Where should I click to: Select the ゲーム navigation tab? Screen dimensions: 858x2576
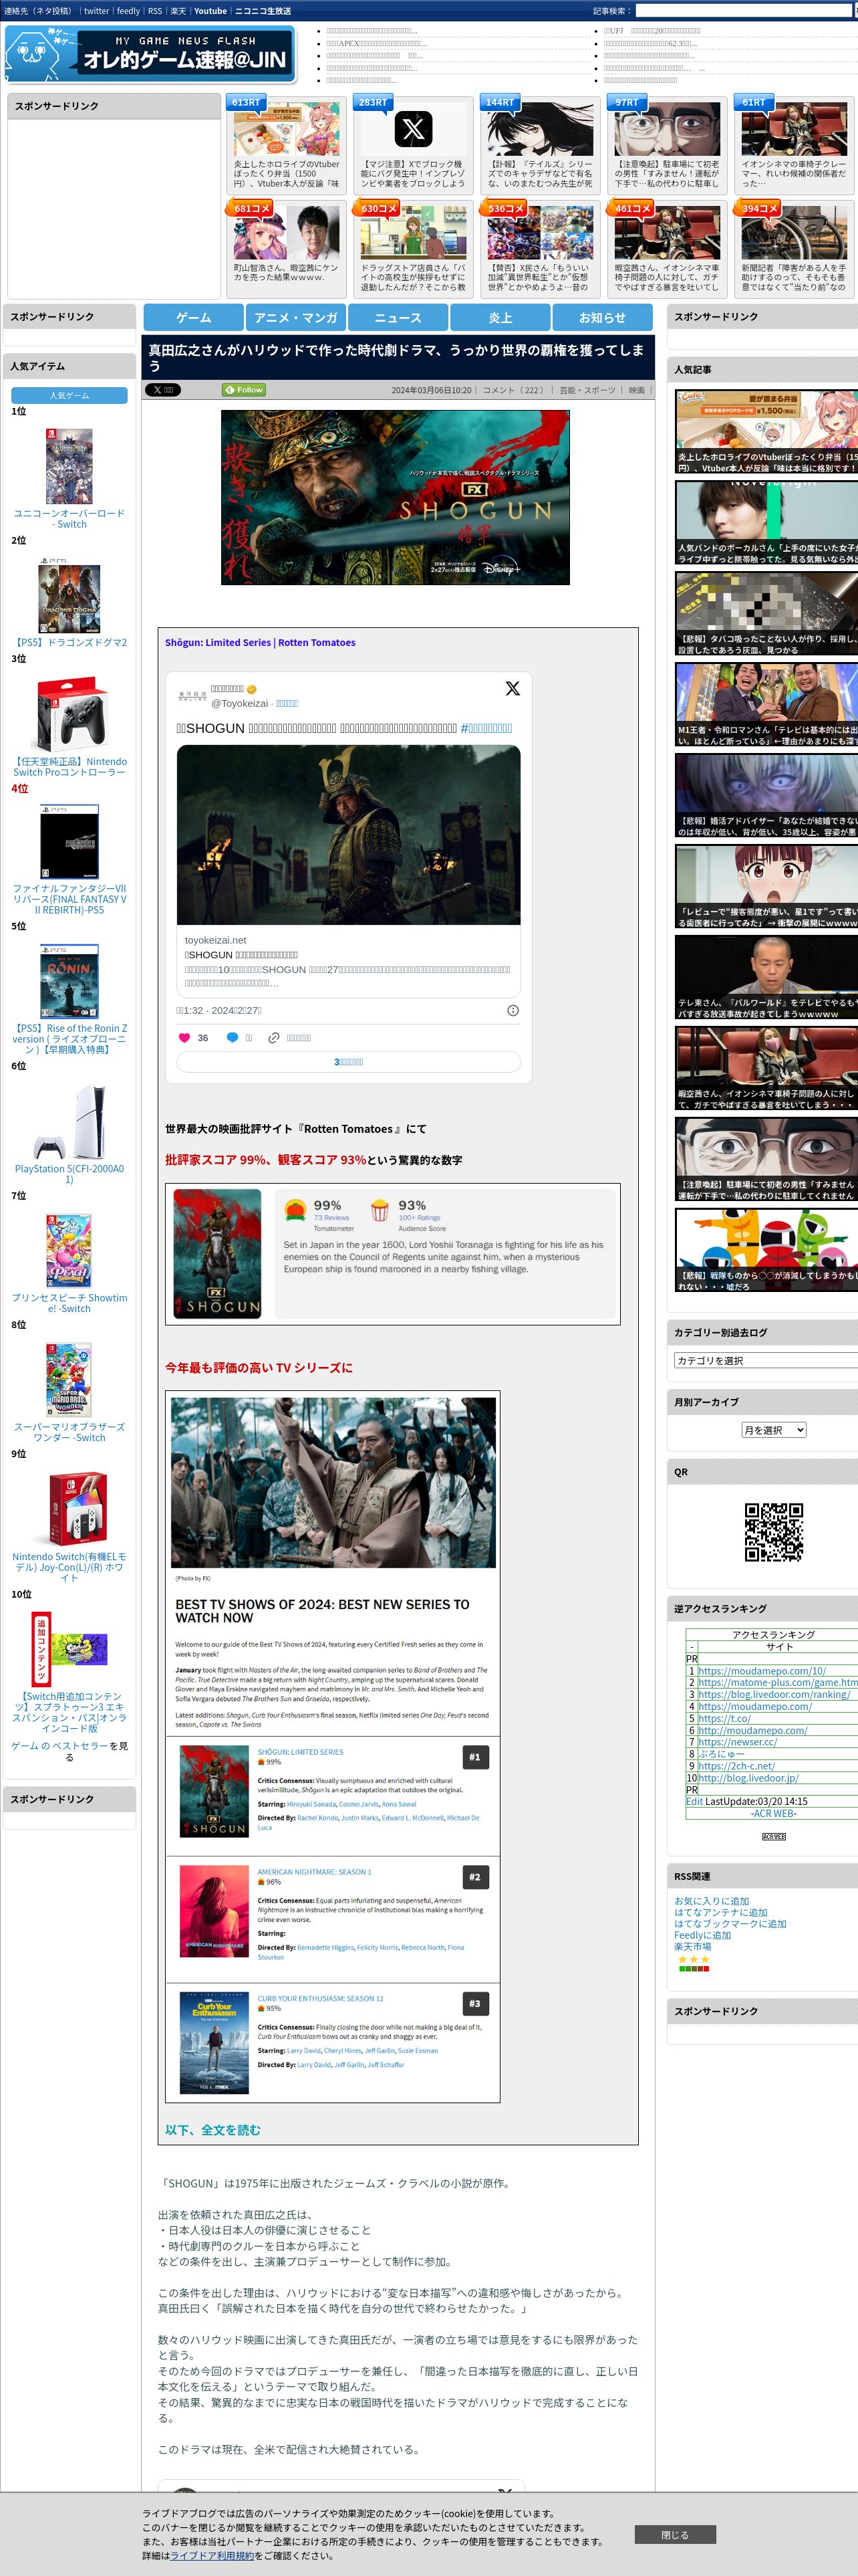point(194,317)
